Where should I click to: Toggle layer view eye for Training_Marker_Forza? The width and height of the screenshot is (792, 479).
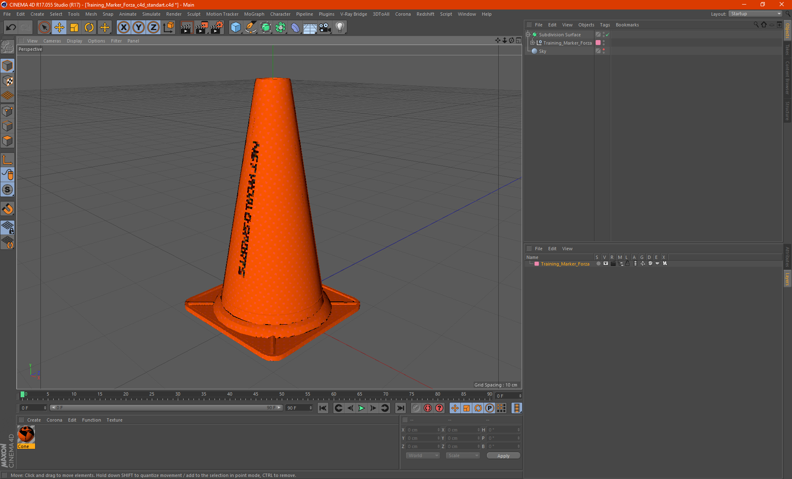[x=606, y=263]
